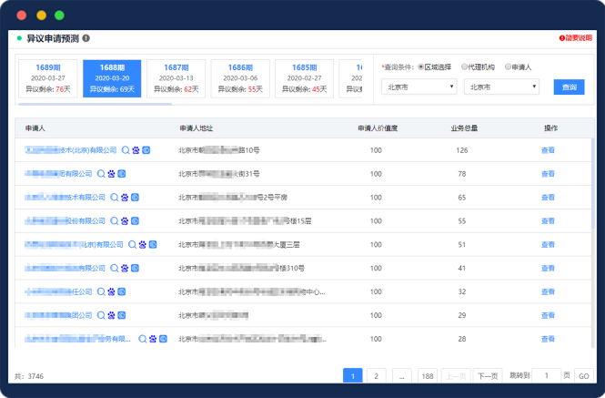
Task: Click the magnifier icon in the 55-volume row
Action: [115, 221]
